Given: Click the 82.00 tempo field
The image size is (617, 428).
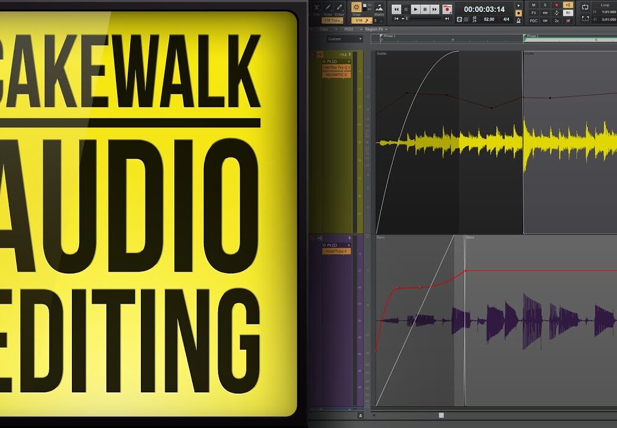Looking at the screenshot, I should click(489, 19).
